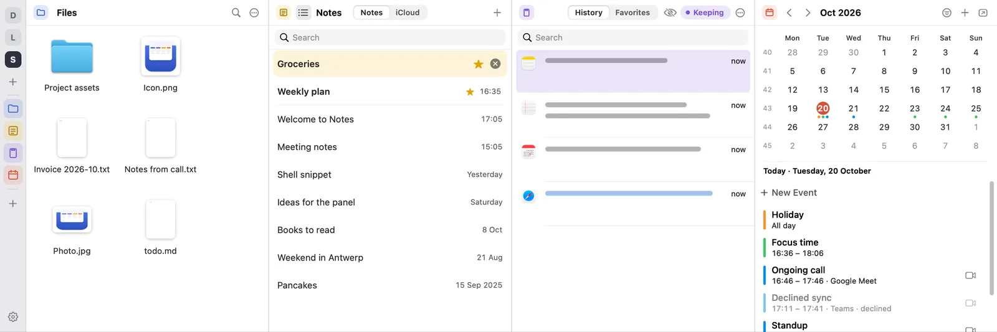Open the Focus time event
997x332 pixels.
(x=872, y=247)
